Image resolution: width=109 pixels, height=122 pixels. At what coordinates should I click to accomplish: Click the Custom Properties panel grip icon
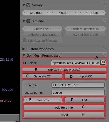click(x=104, y=49)
